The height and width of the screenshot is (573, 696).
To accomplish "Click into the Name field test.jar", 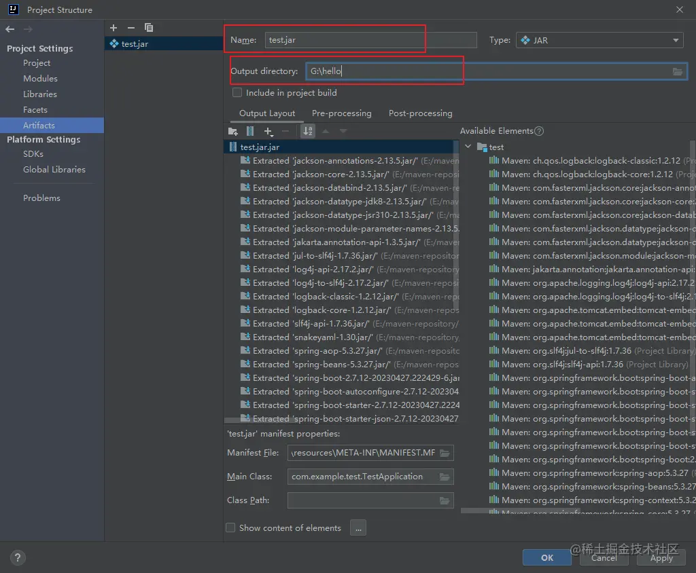I will coord(370,40).
